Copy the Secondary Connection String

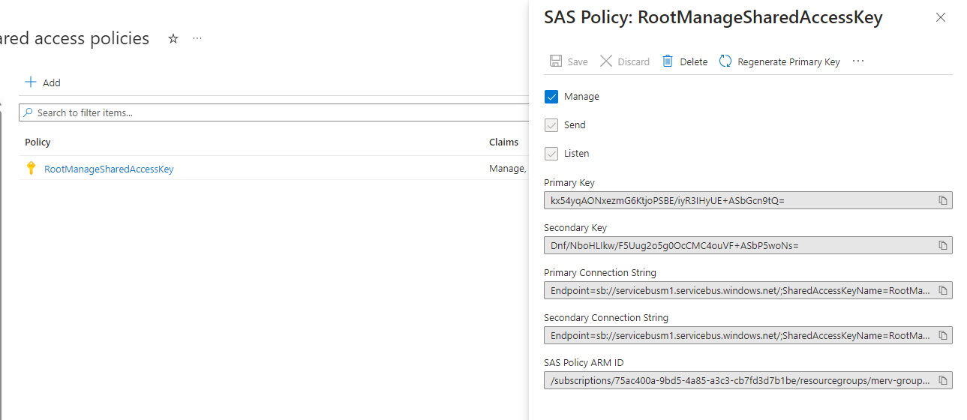(x=943, y=335)
